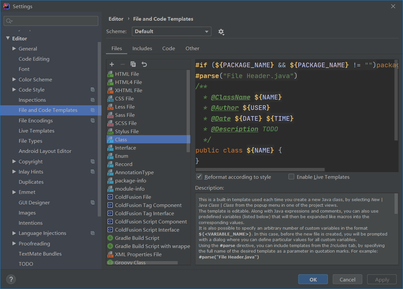Select the XML Properties File icon
This screenshot has width=403, height=289.
110,255
